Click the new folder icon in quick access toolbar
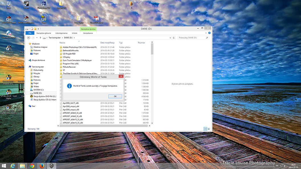301x169 pixels. (x=35, y=29)
